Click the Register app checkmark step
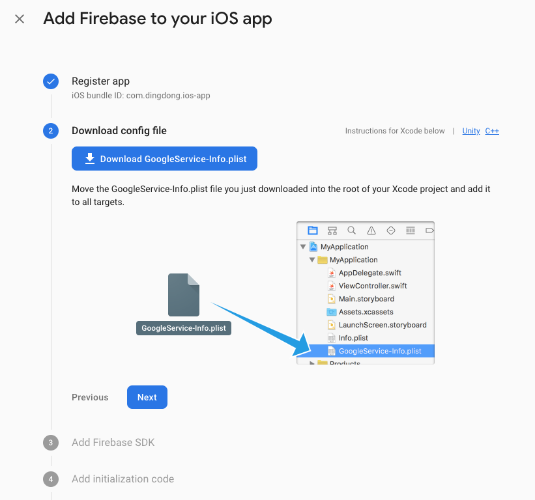This screenshot has height=500, width=535. pyautogui.click(x=51, y=81)
